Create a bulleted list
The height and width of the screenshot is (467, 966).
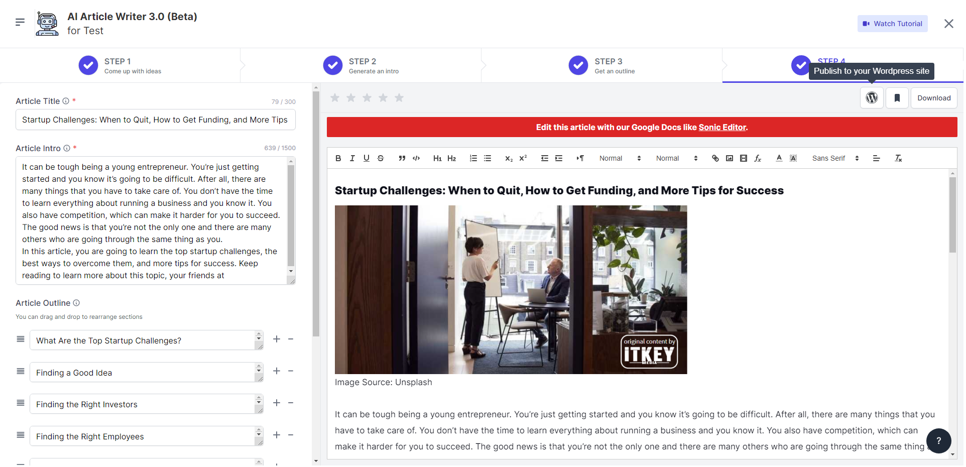tap(488, 158)
